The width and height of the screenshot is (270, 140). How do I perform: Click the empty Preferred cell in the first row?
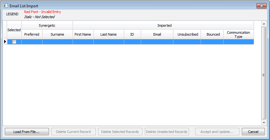coord(32,42)
